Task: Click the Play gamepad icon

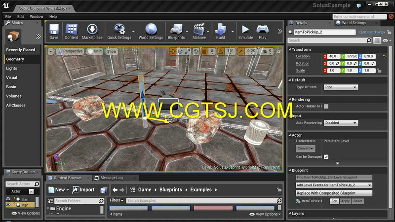Action: 262,32
